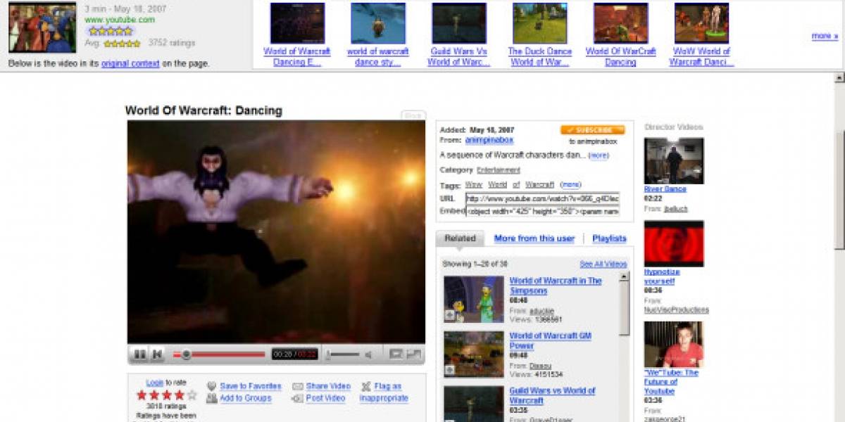This screenshot has height=422, width=845.
Task: Click the Login link to rate
Action: pyautogui.click(x=155, y=383)
